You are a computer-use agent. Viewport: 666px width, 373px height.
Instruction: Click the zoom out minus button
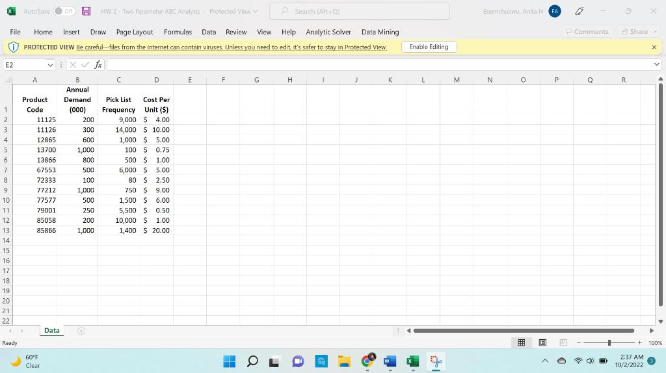click(578, 342)
